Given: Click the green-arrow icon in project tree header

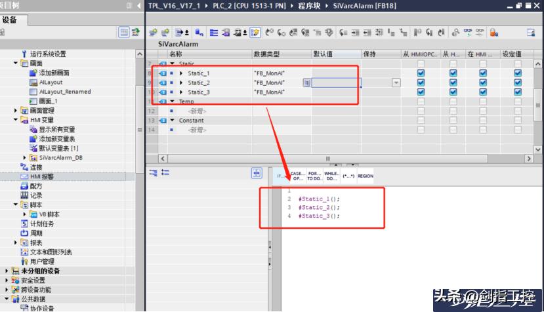Looking at the screenshot, I should (x=136, y=32).
